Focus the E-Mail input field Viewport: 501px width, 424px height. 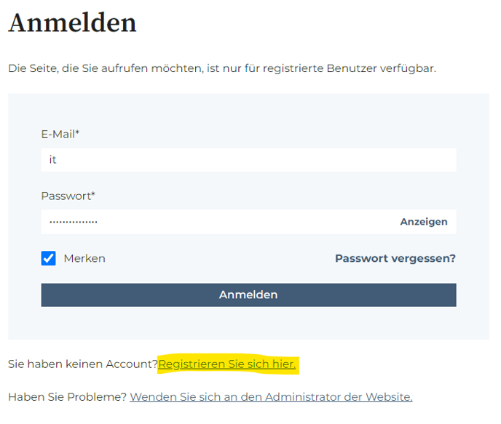pos(248,160)
